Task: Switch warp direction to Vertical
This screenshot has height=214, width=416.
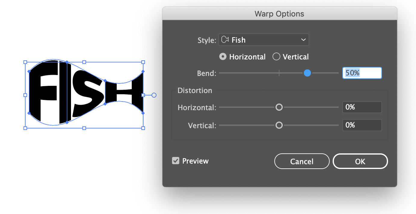Action: tap(276, 56)
